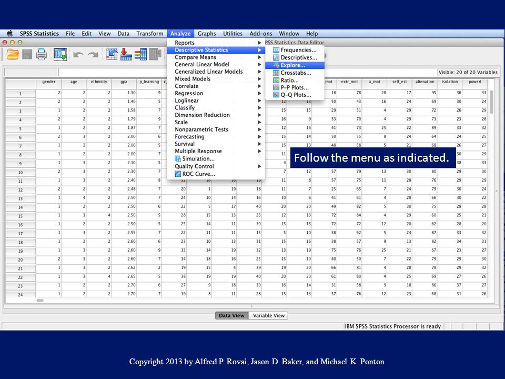Select row 12 header
Screen dimensions: 505x379
(x=21, y=189)
